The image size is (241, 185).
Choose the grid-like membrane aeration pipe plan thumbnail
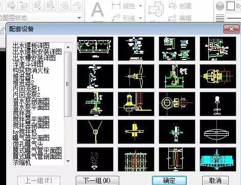tap(136, 159)
